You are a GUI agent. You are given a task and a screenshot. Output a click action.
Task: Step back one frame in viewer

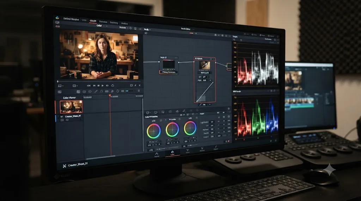tap(94, 86)
